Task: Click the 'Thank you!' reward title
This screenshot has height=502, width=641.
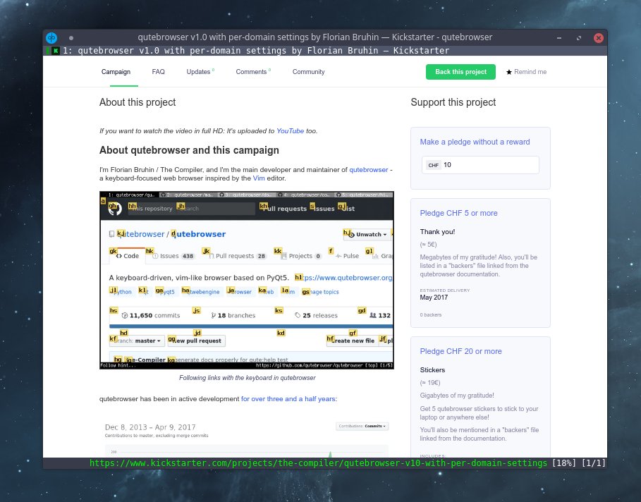Action: 437,232
